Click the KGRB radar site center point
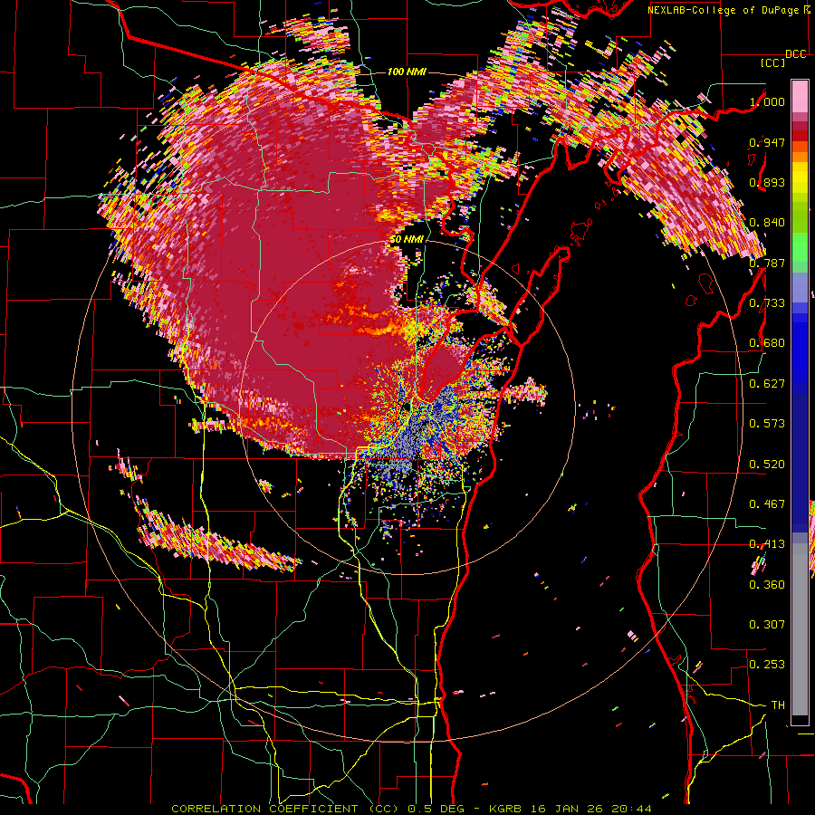815x815 pixels. click(406, 407)
